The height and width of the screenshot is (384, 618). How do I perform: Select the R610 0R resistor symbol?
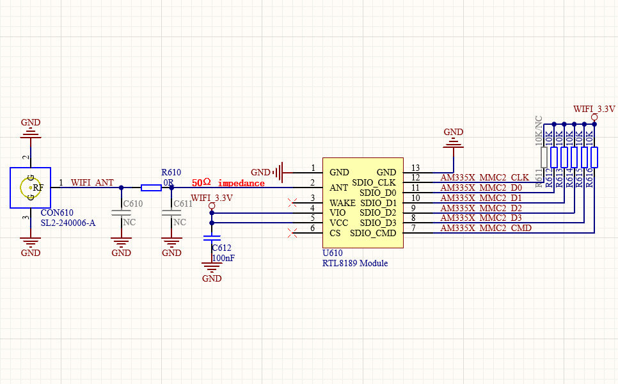tap(152, 188)
